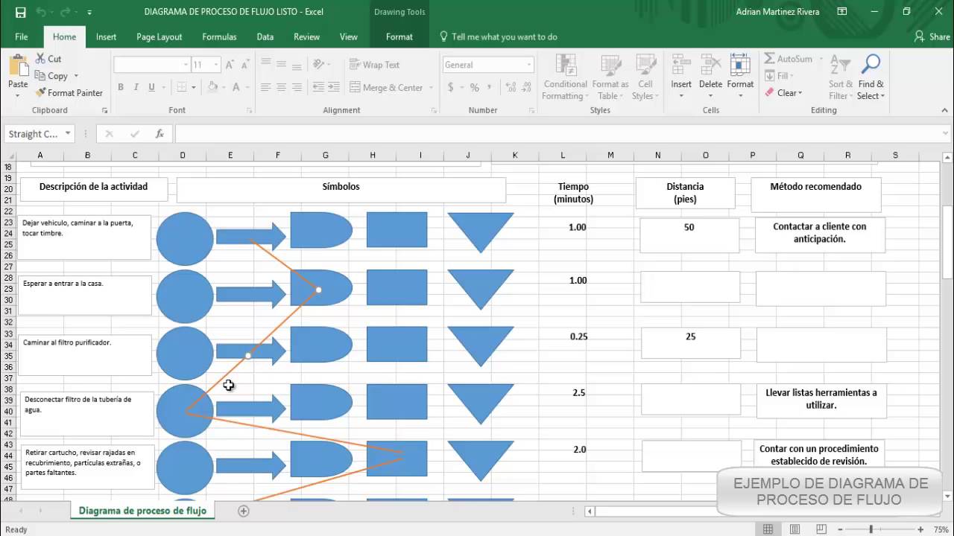Click the Insert Function fx icon
The image size is (954, 536).
(x=159, y=134)
